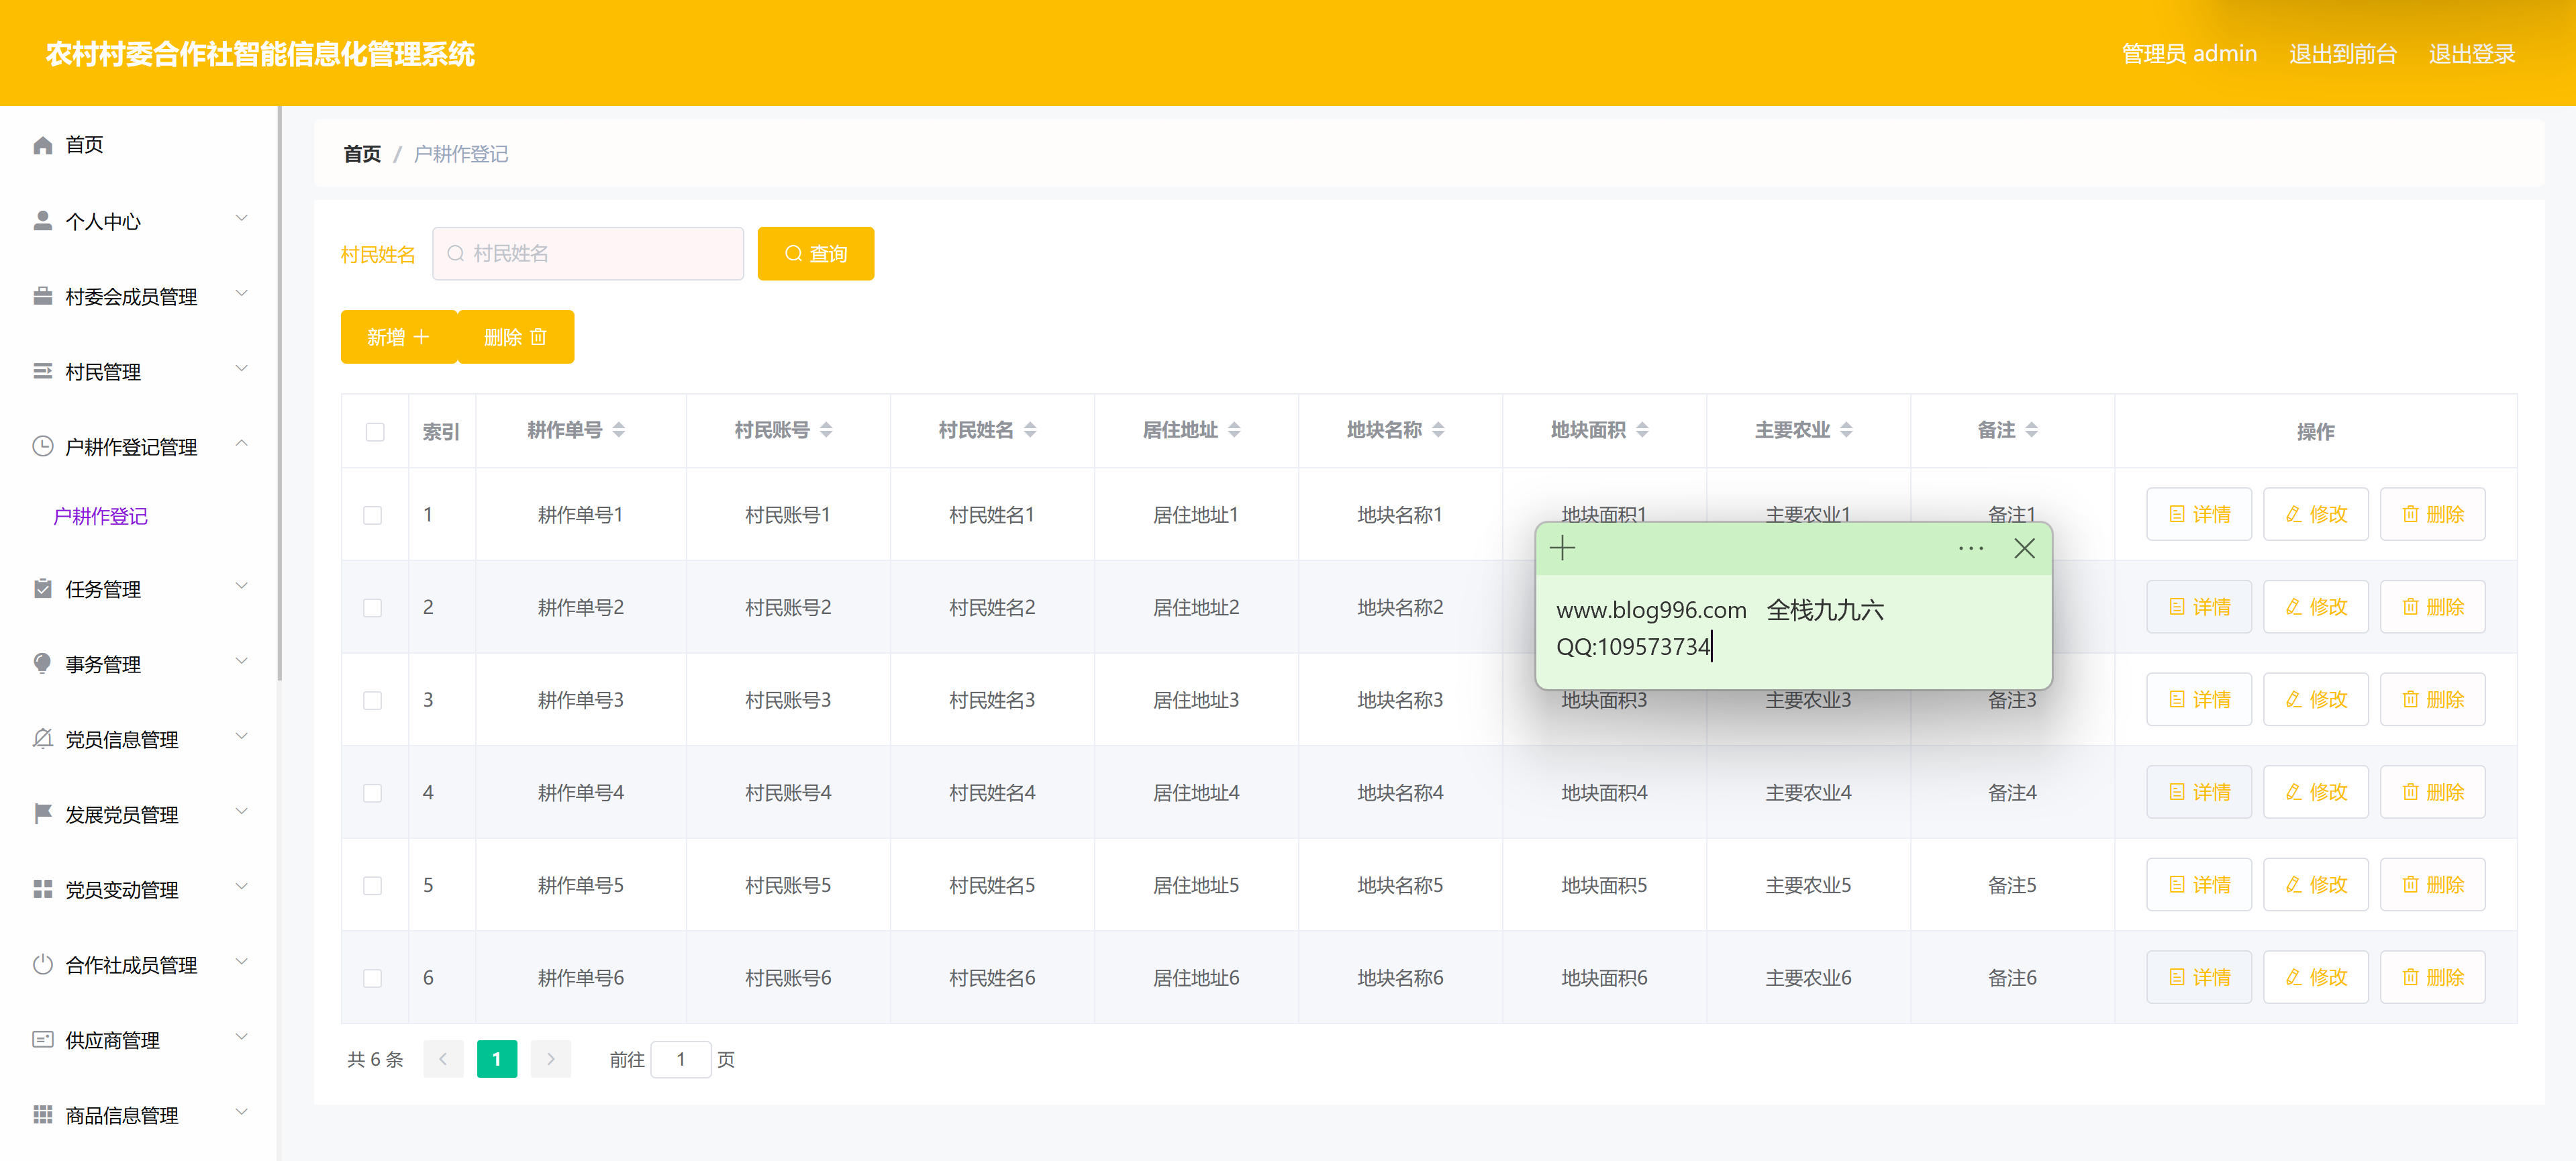The width and height of the screenshot is (2576, 1161).
Task: Collapse the 户耕作登记管理 menu
Action: tap(241, 444)
